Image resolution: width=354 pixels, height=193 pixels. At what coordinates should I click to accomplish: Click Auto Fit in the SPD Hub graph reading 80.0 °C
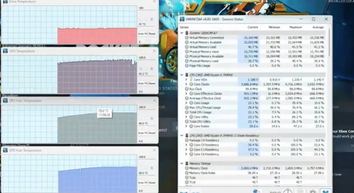tap(143, 133)
